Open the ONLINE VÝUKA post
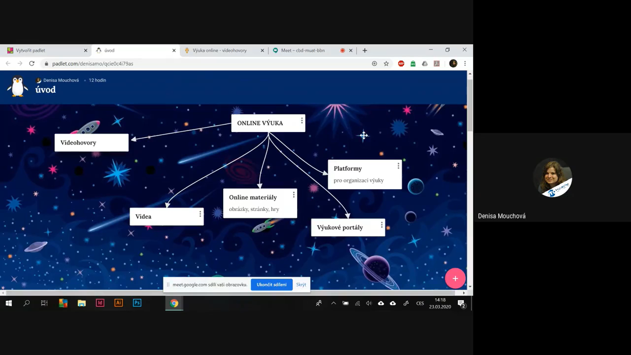The height and width of the screenshot is (355, 631). (x=268, y=123)
